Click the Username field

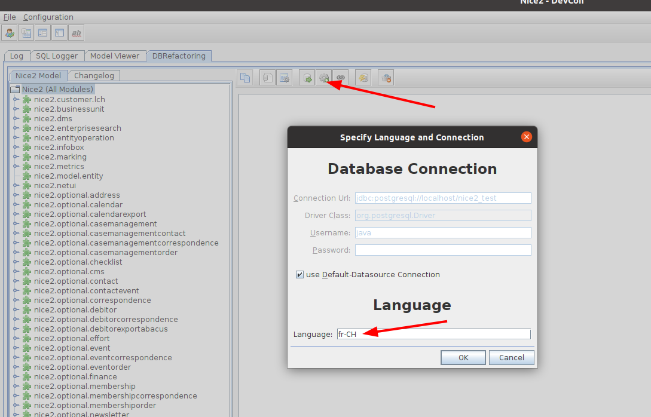(443, 233)
